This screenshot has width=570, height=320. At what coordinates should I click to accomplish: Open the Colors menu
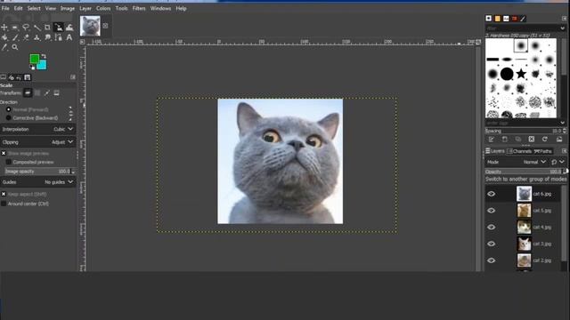coord(103,8)
